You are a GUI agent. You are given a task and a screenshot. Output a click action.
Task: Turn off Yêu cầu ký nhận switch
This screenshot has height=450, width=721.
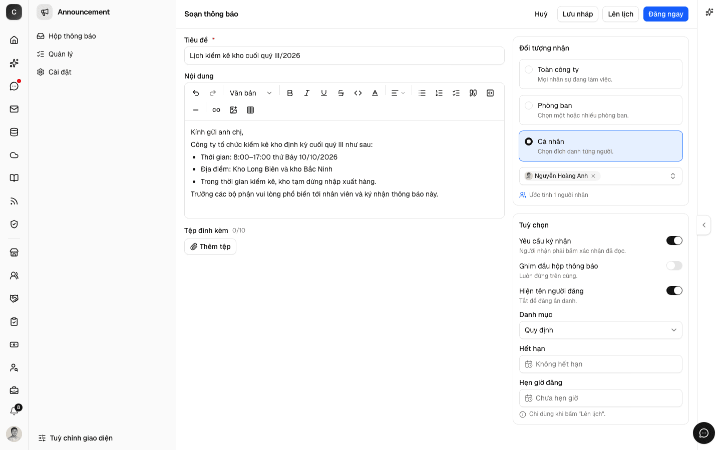(x=674, y=240)
